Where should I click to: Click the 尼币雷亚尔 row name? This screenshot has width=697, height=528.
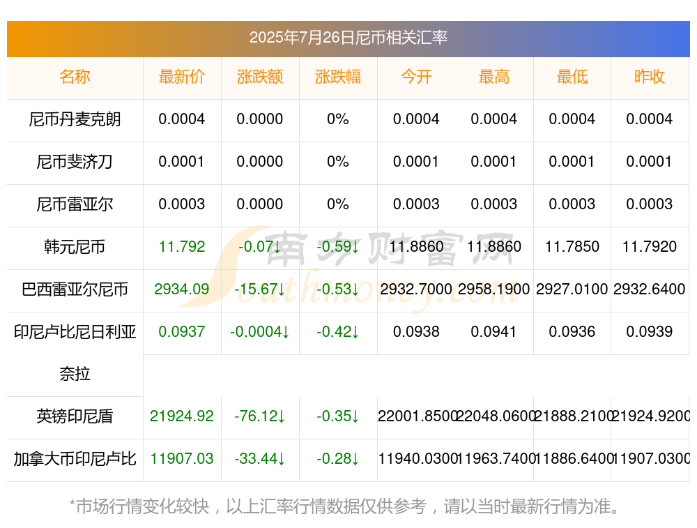point(75,204)
